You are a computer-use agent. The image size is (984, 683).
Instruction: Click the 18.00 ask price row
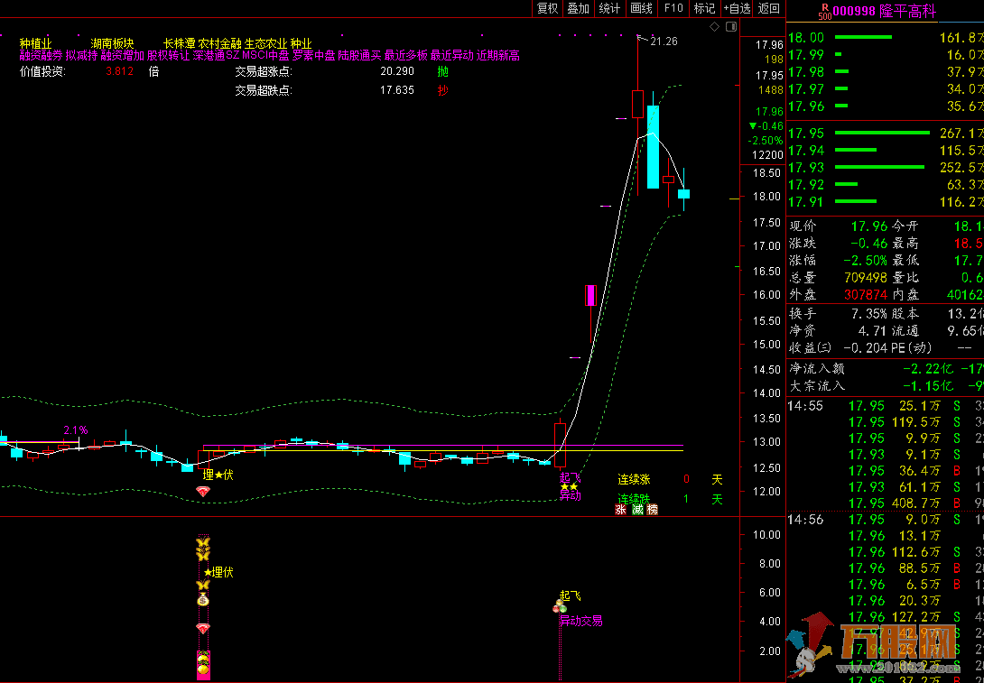click(x=886, y=37)
